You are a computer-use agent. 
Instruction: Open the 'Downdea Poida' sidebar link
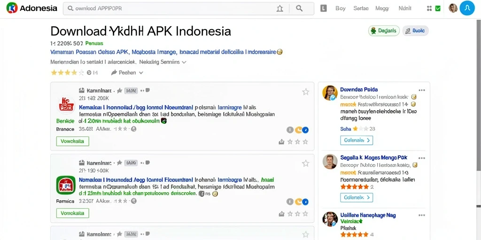pos(359,90)
